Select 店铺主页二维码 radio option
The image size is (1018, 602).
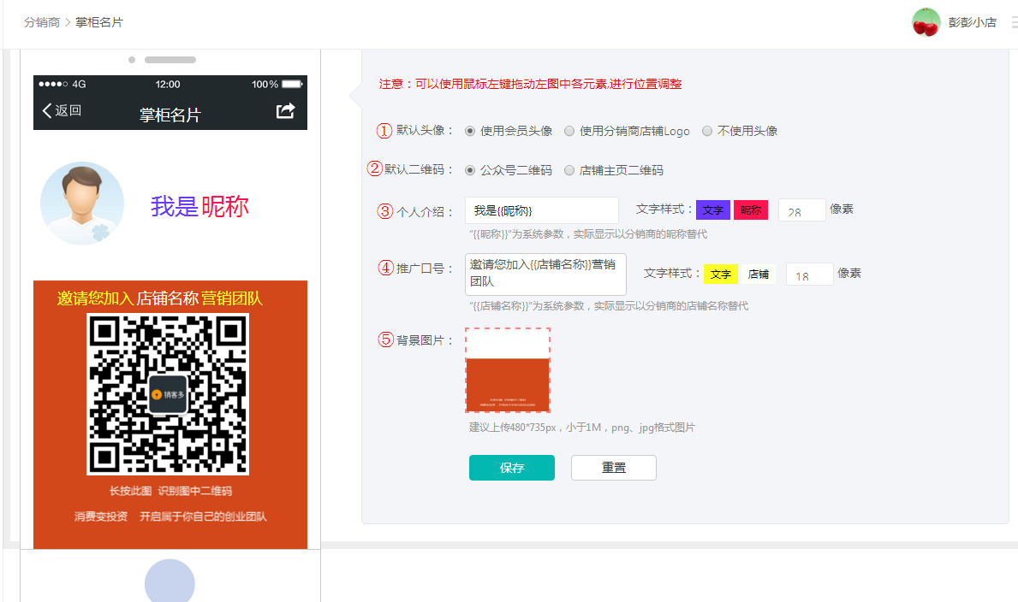(x=569, y=170)
